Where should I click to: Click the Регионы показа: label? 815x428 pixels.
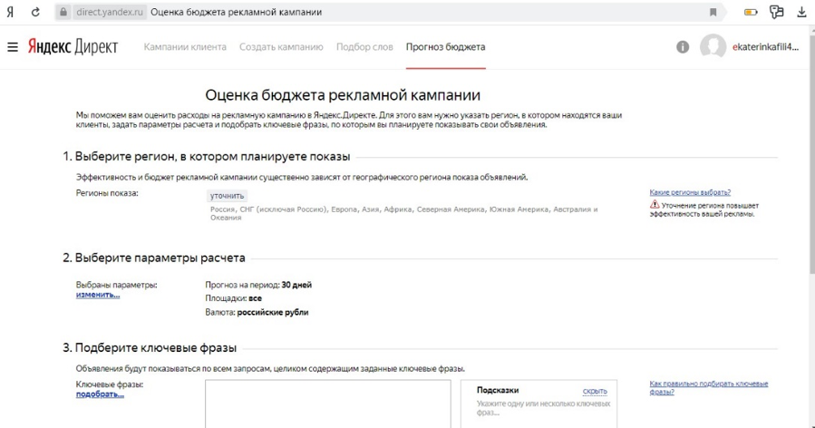(107, 193)
